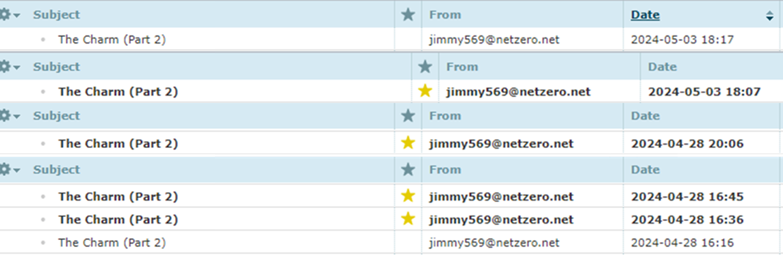The width and height of the screenshot is (783, 255).
Task: Click From header above the 20:06 email
Action: (445, 116)
